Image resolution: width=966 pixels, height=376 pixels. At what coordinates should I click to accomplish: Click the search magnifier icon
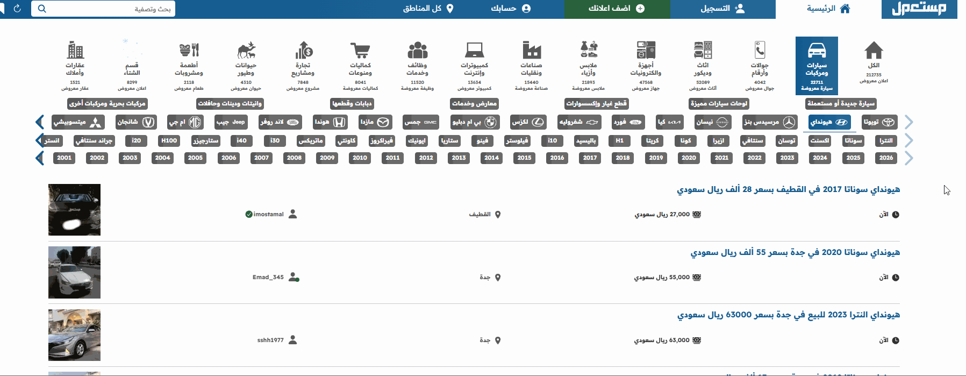[42, 9]
